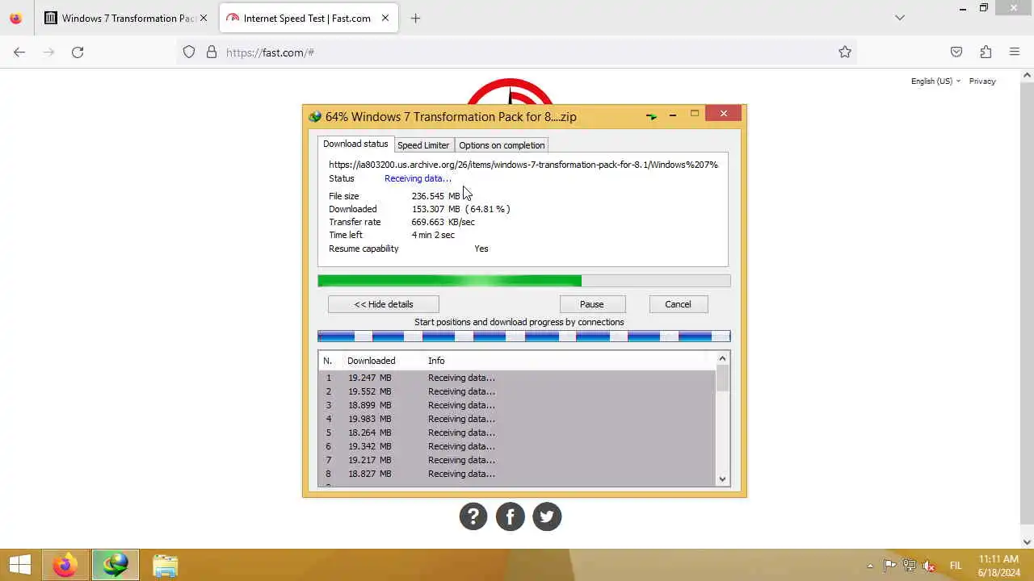Image resolution: width=1034 pixels, height=581 pixels.
Task: Click the overall green download progress bar
Action: 523,281
